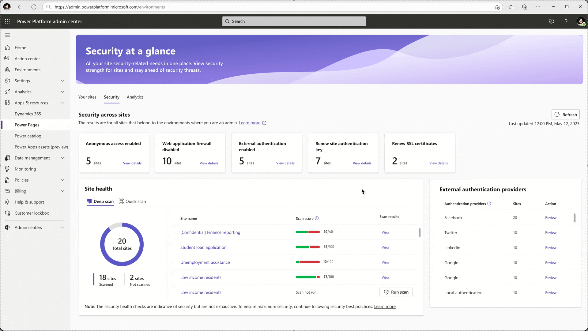The image size is (588, 331).
Task: Open Customer lockbox from sidebar
Action: [32, 213]
